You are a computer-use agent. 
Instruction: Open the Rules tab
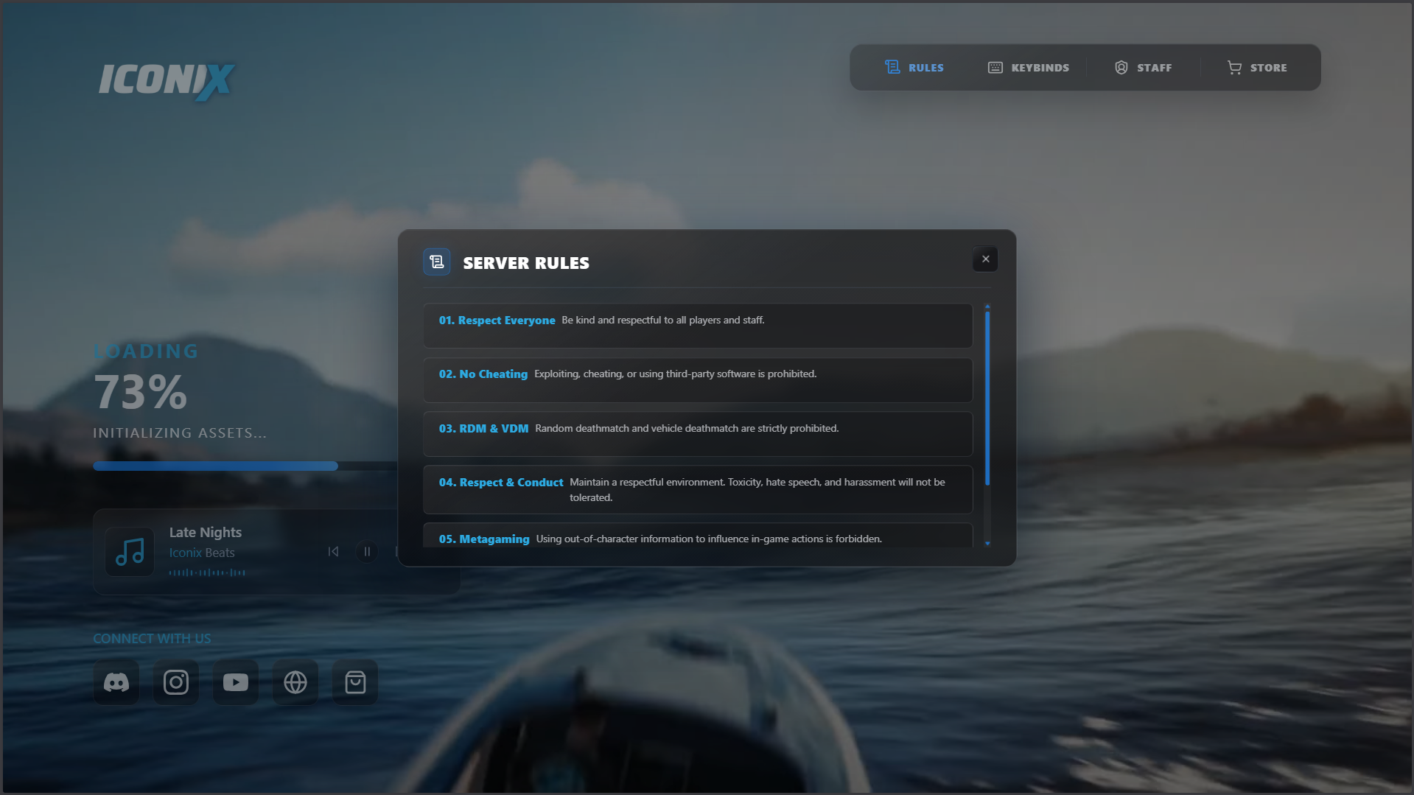pos(914,67)
